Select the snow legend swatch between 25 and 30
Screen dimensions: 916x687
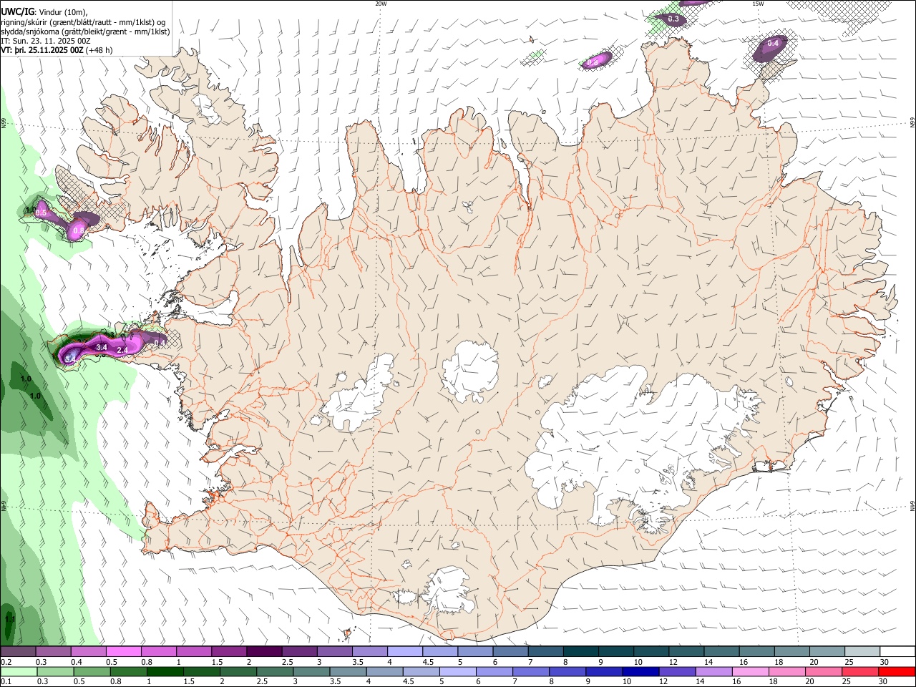(x=862, y=652)
